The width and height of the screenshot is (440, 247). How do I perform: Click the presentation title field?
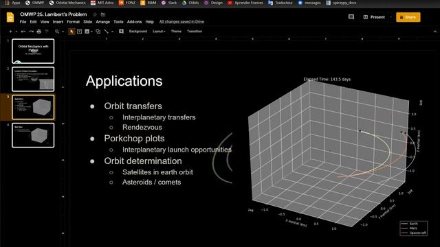point(54,14)
